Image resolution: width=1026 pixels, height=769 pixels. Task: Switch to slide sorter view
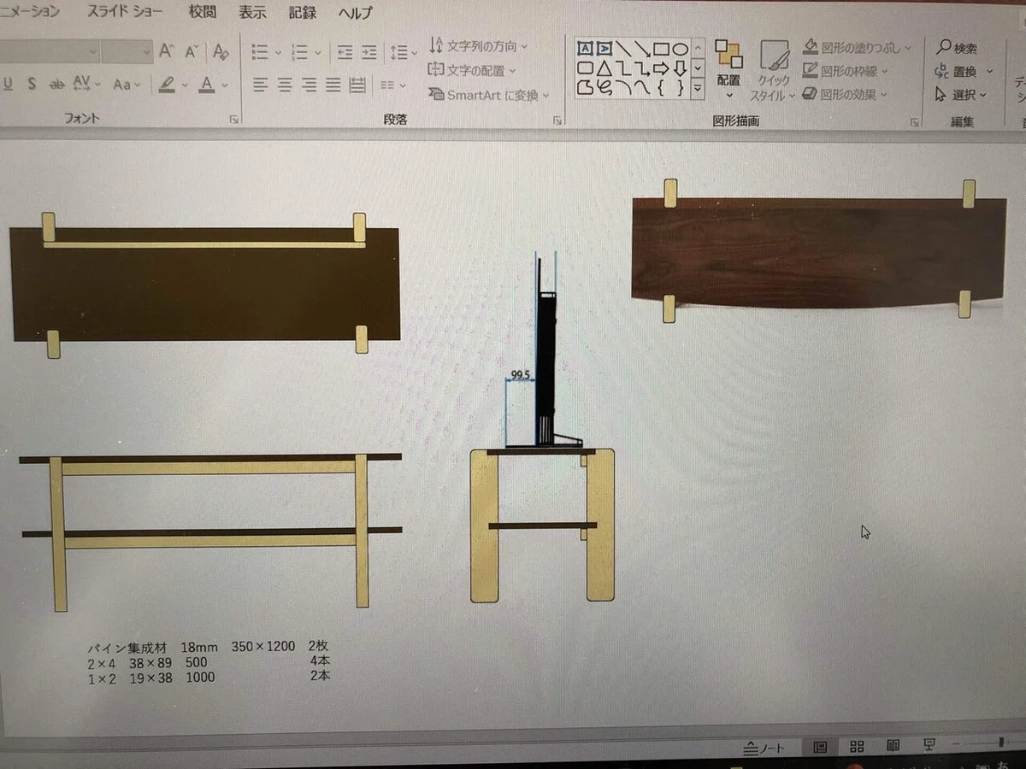[858, 748]
